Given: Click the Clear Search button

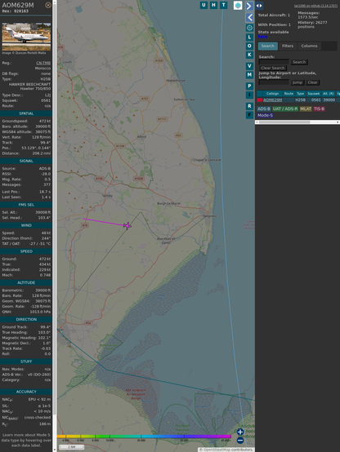Looking at the screenshot, I should [x=273, y=68].
